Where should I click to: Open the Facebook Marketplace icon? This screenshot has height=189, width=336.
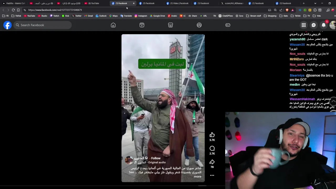170,25
